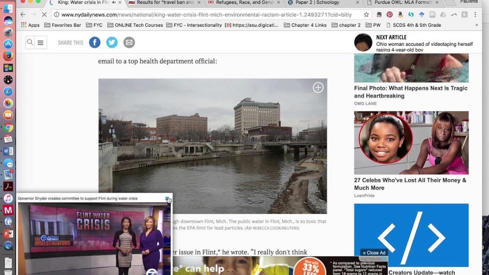Image resolution: width=489 pixels, height=275 pixels.
Task: Expand the chapter 2 bookmark folder
Action: pyautogui.click(x=346, y=25)
